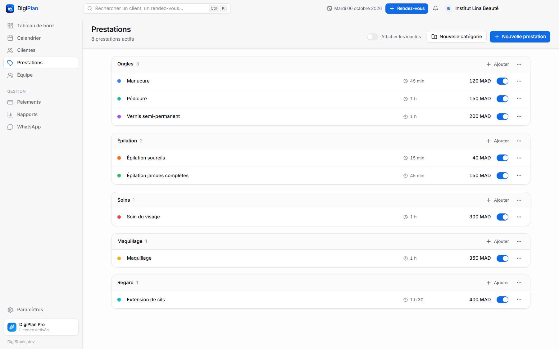Open more options for Regard category

519,283
